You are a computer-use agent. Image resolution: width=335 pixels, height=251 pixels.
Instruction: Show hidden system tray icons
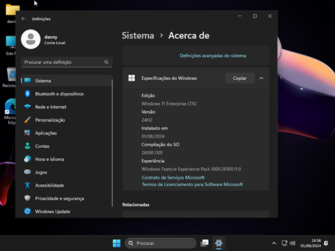tap(274, 243)
